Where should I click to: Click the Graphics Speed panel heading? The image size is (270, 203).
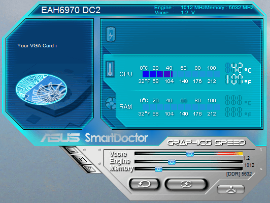(206, 142)
